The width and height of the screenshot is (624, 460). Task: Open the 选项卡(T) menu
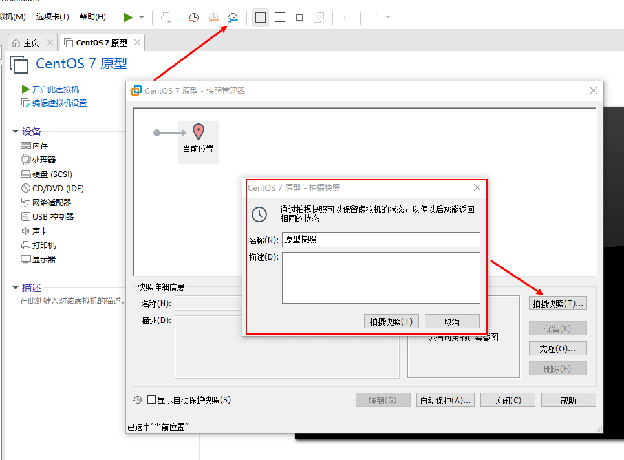coord(52,17)
